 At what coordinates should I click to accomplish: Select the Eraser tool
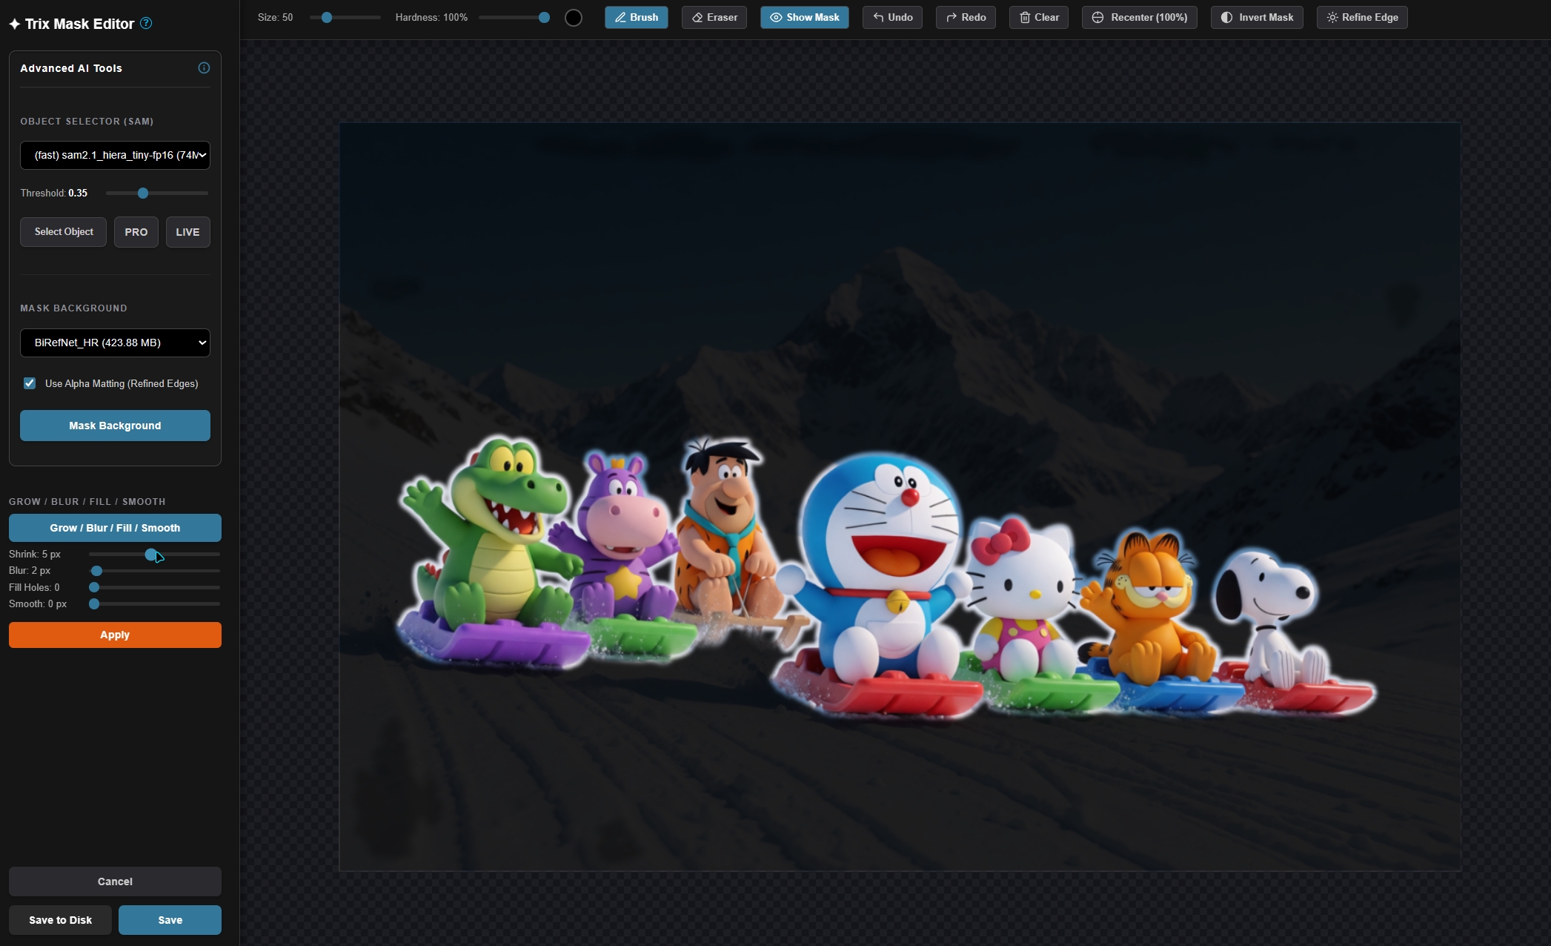pyautogui.click(x=714, y=17)
